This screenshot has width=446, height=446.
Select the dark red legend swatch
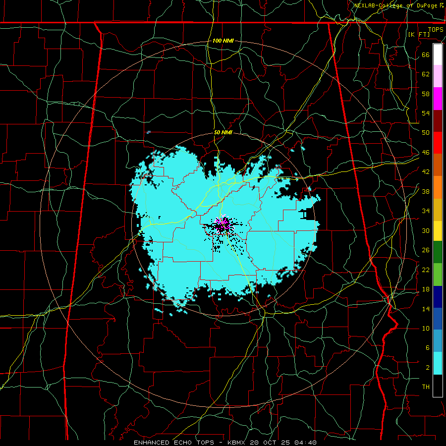point(438,120)
